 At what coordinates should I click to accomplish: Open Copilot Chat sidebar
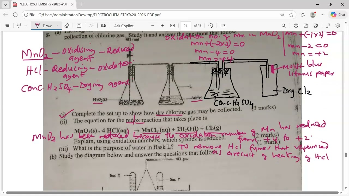[338, 15]
